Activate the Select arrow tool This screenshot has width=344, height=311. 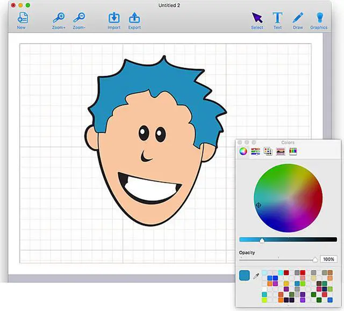[257, 18]
